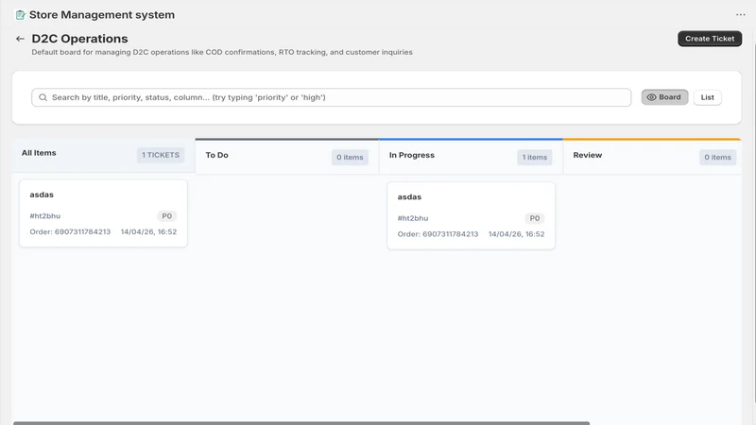This screenshot has height=425, width=756.
Task: Click the 1 TICKETS count badge
Action: pyautogui.click(x=161, y=155)
